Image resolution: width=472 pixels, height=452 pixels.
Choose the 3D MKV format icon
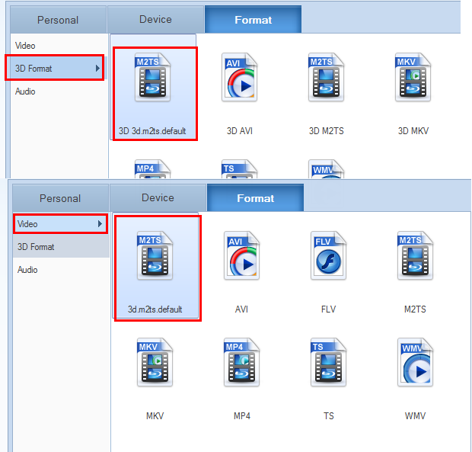[x=413, y=77]
